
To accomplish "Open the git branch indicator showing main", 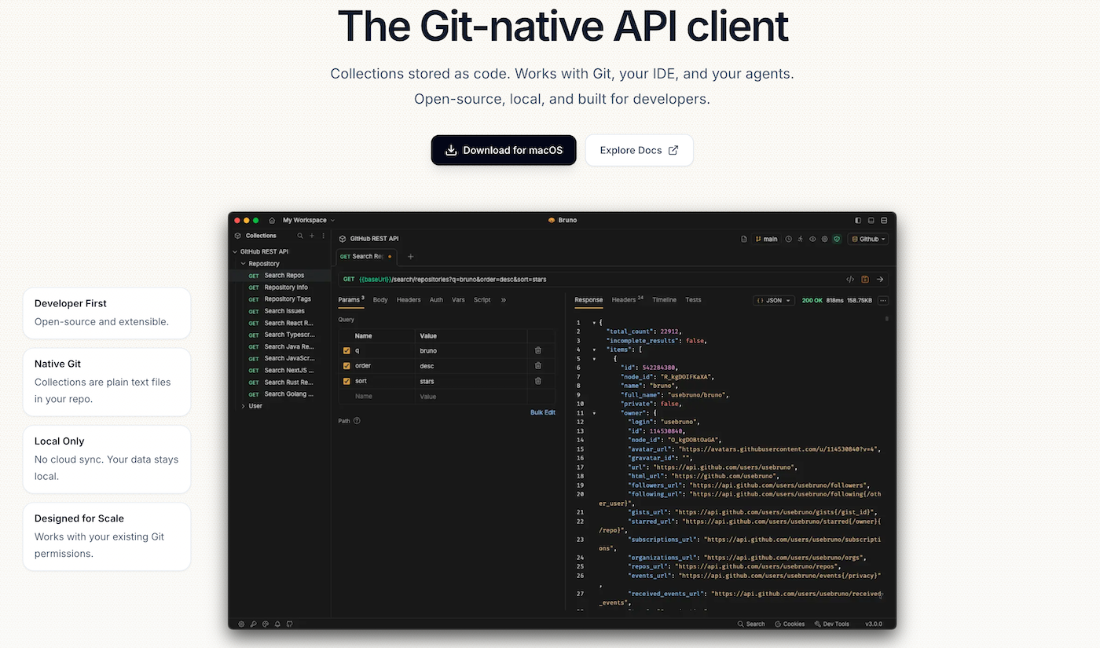I will coord(766,238).
